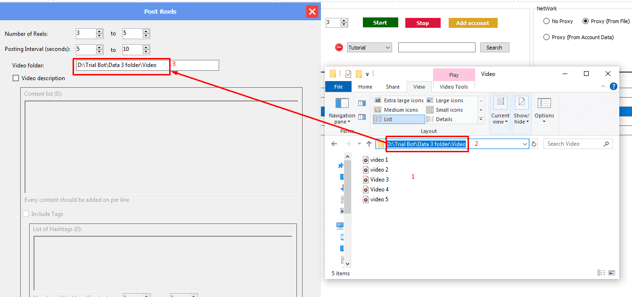Choose Extra large icons layout
This screenshot has width=632, height=297.
point(399,100)
